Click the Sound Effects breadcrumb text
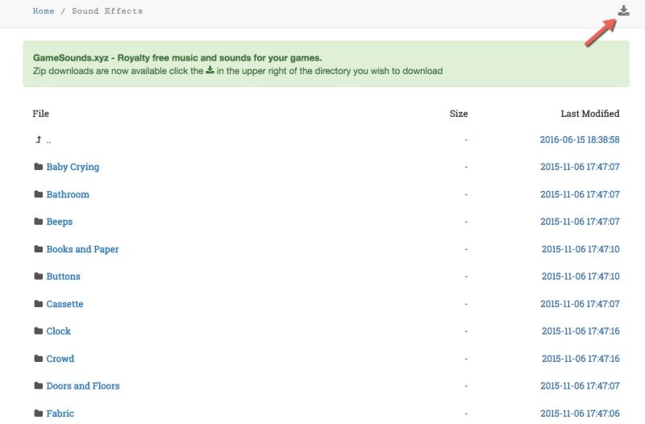 (107, 11)
